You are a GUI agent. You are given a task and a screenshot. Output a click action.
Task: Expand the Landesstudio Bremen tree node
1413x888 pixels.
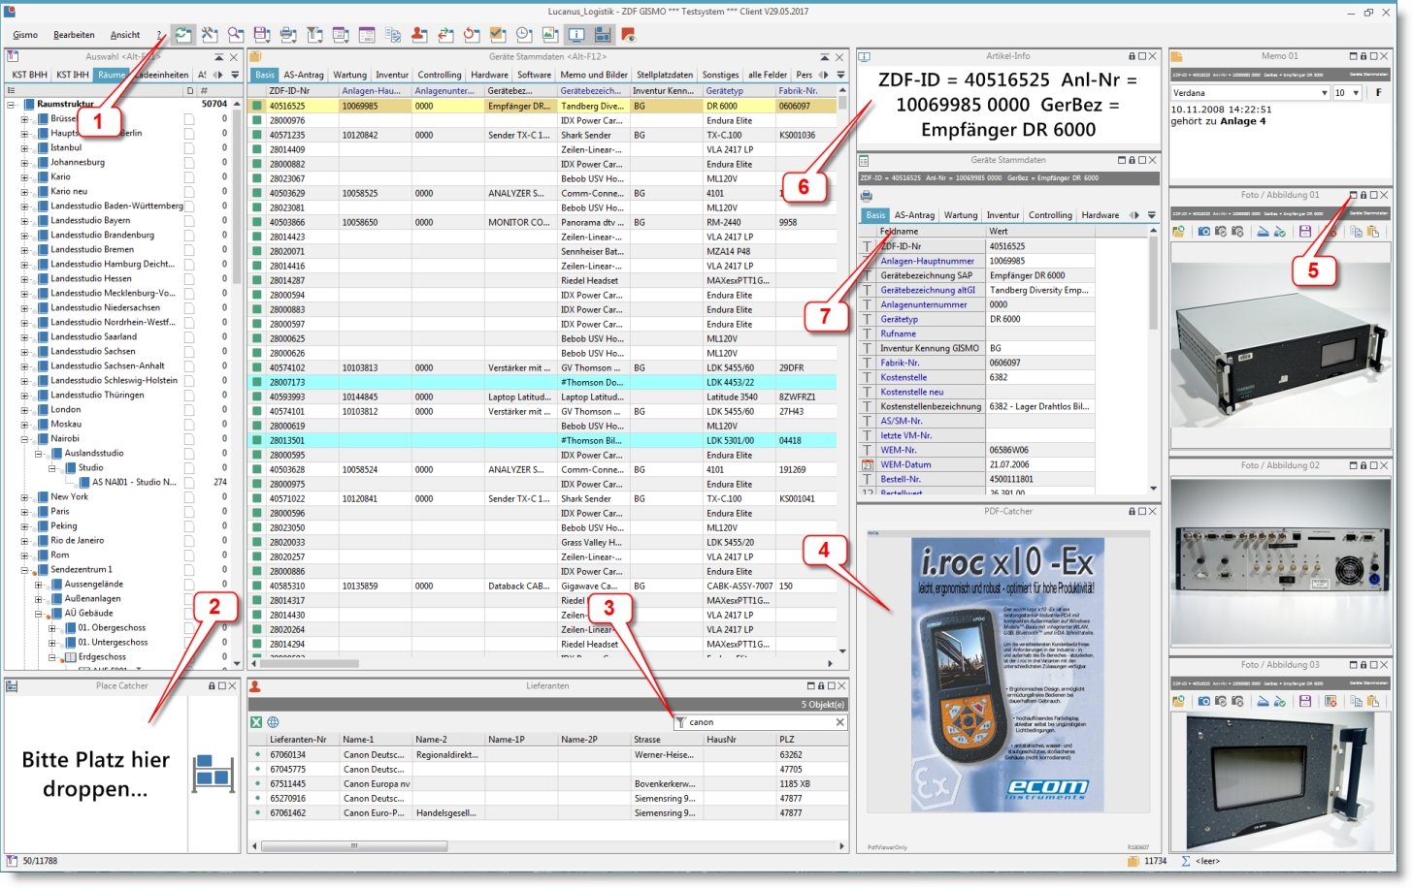(24, 250)
